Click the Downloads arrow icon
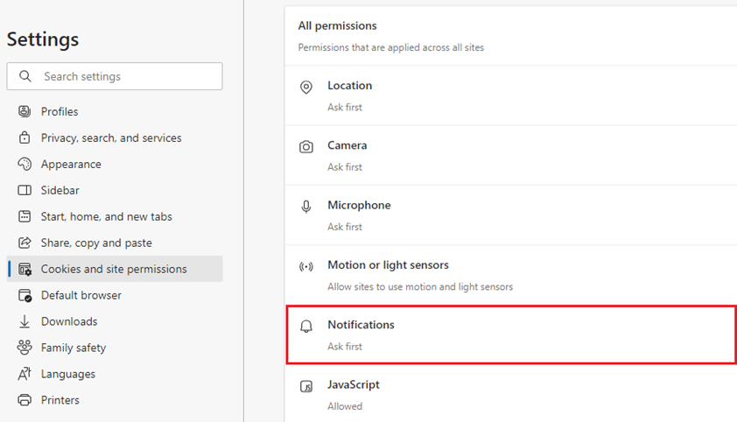Viewport: 737px width, 422px height. pyautogui.click(x=25, y=321)
